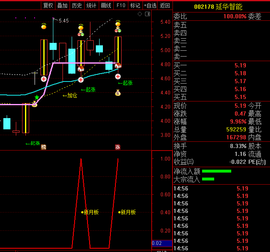
Task: Click the 5.45 high price label
Action: click(x=64, y=20)
